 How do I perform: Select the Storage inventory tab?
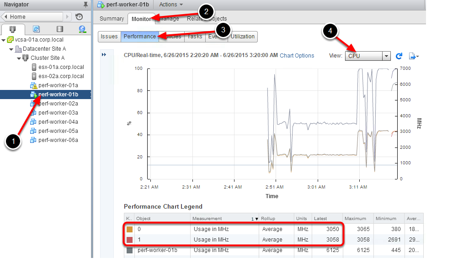(x=59, y=30)
